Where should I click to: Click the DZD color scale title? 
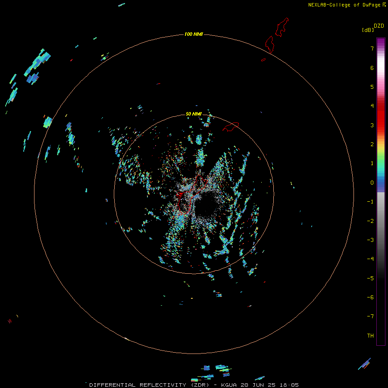pos(379,26)
